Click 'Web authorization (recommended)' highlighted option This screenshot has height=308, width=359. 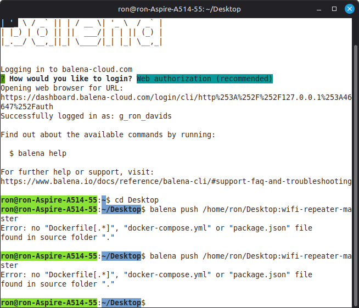(204, 79)
